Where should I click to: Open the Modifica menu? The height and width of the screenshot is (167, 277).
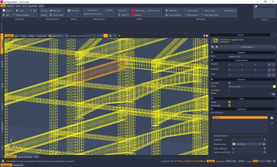pyautogui.click(x=10, y=6)
